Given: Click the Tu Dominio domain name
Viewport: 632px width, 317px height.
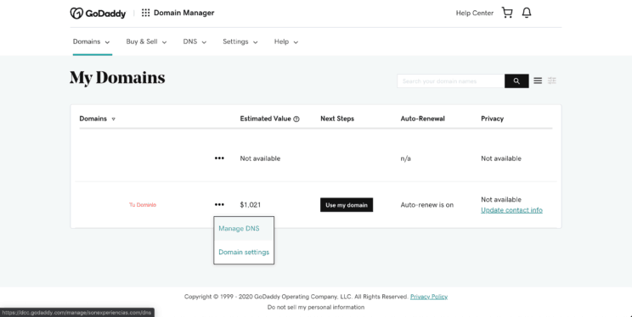Looking at the screenshot, I should click(x=143, y=205).
